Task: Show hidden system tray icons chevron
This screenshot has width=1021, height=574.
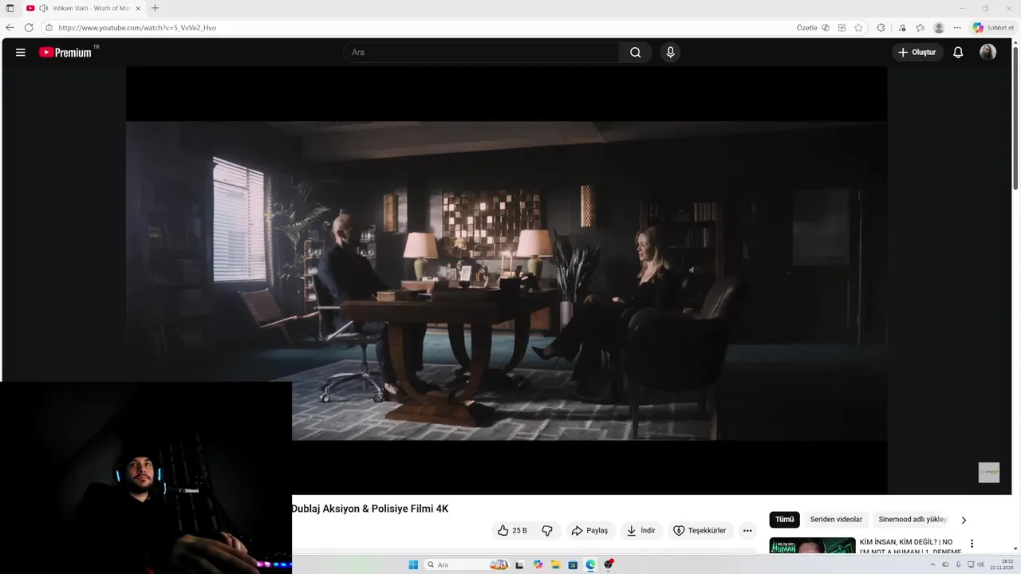Action: coord(932,564)
